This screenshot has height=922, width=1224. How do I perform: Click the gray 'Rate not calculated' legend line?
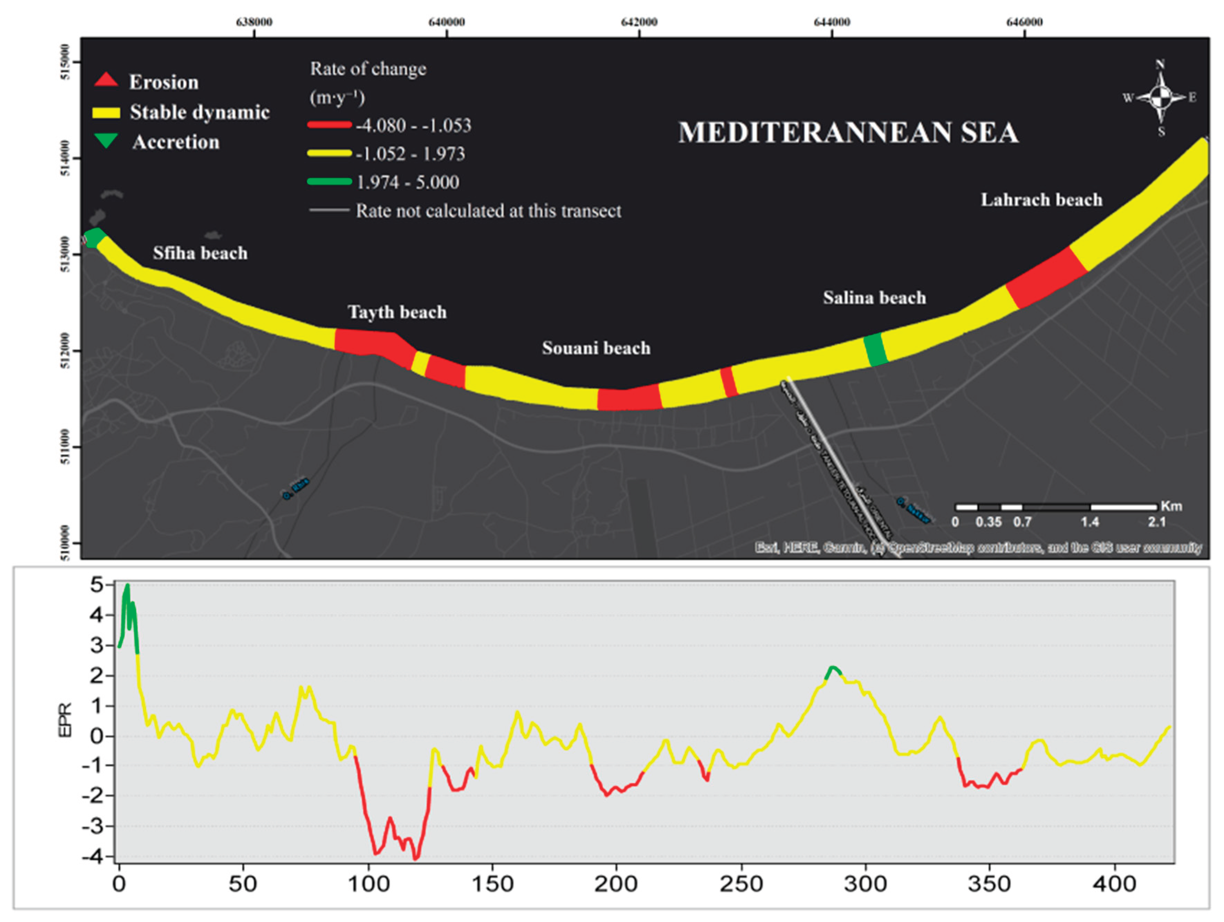[x=329, y=210]
